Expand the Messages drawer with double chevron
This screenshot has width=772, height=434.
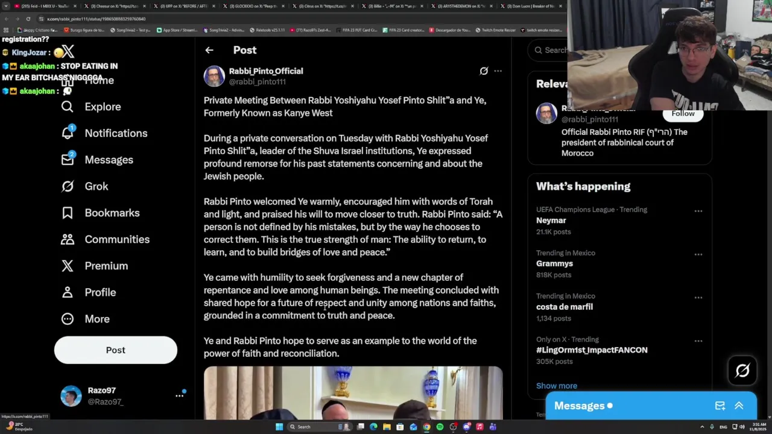click(739, 406)
